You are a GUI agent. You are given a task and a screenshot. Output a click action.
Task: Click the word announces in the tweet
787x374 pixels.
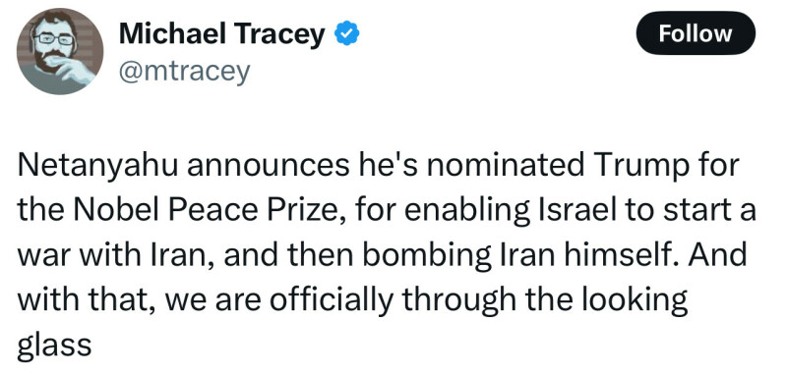pyautogui.click(x=269, y=166)
